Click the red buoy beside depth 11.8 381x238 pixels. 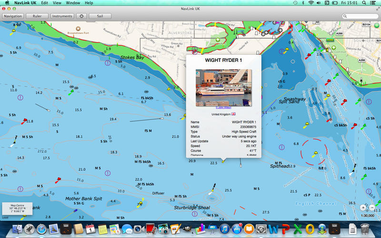24,121
